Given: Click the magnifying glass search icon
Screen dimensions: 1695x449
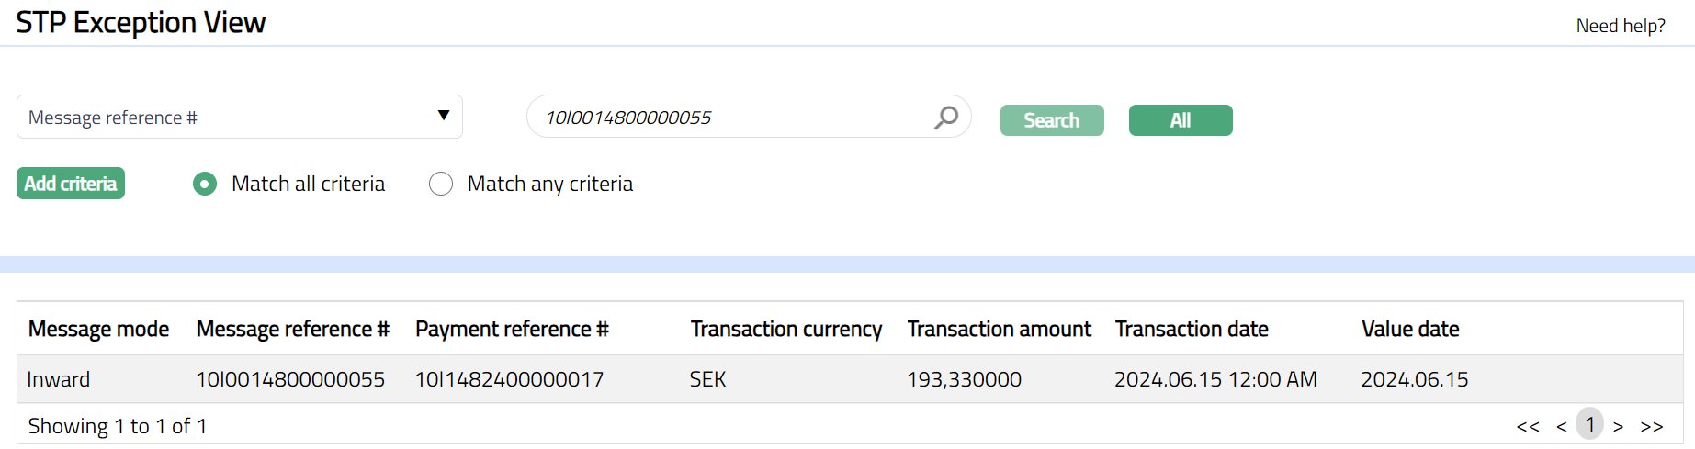Looking at the screenshot, I should (x=946, y=118).
